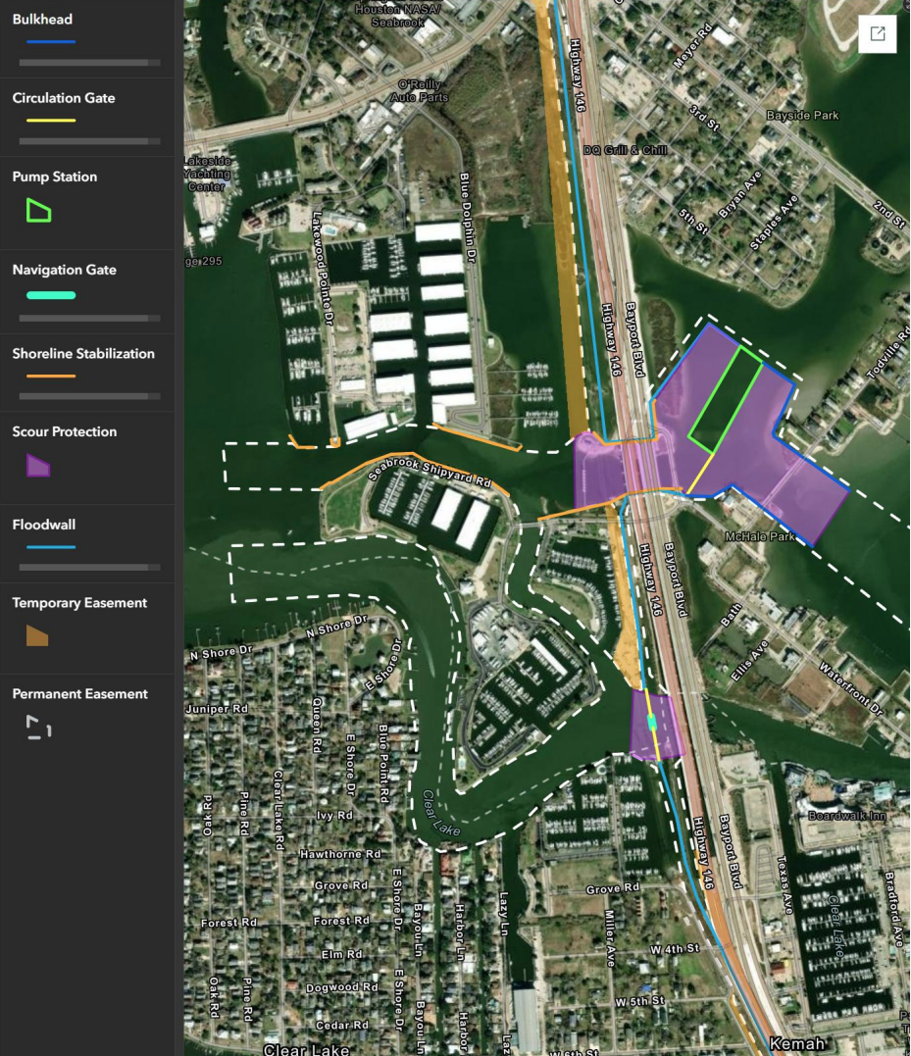Image resolution: width=911 pixels, height=1056 pixels.
Task: Open the map in a new window
Action: pyautogui.click(x=878, y=33)
